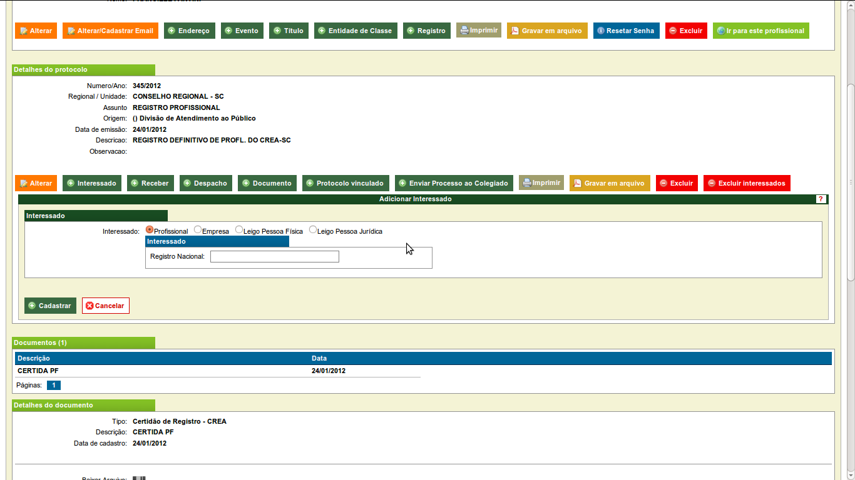
Task: Go to Ir para este profissional
Action: [761, 31]
